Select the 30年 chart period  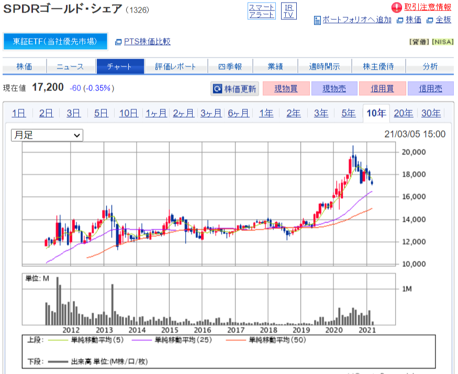[x=431, y=113]
